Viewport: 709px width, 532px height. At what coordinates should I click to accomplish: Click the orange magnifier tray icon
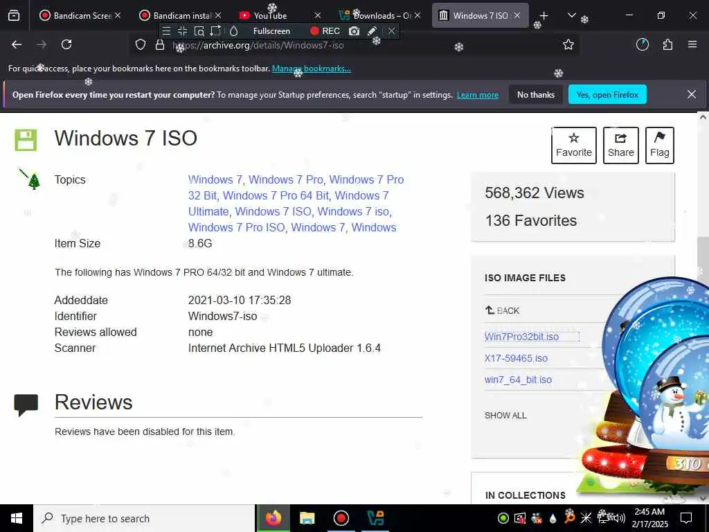click(569, 517)
